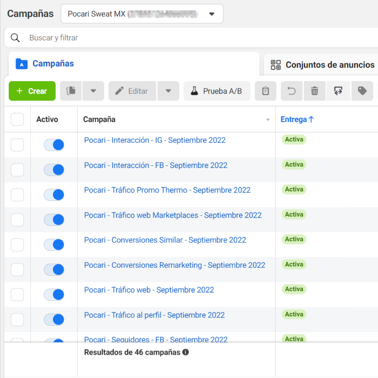Click the green Crear button
The width and height of the screenshot is (378, 378).
click(32, 91)
